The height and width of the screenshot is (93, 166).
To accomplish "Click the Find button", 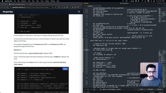I will pos(141,89).
